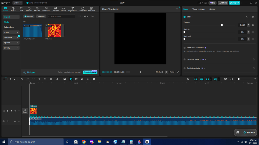Open the Effects panel
Image resolution: width=259 pixels, height=145 pixels.
pyautogui.click(x=37, y=9)
